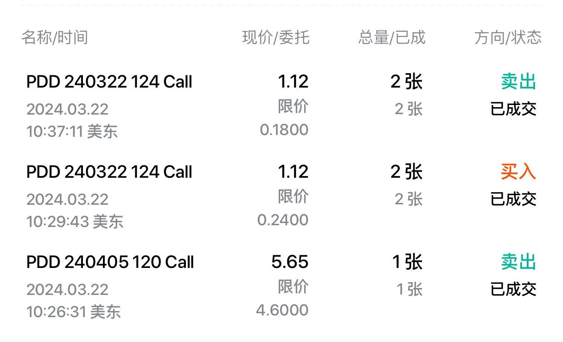Select the 10:29:43 美东 timestamp

pos(75,222)
